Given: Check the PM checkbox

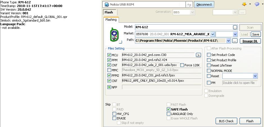Looking at the screenshot, I should pyautogui.click(x=209, y=83).
